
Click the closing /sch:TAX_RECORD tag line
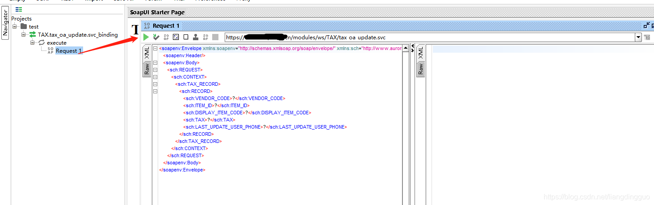point(198,141)
